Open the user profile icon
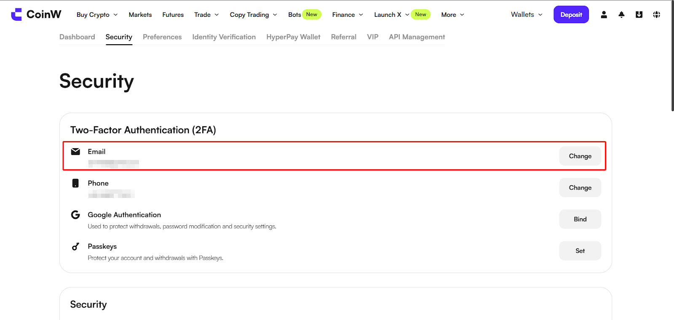Screen dimensions: 674x320 coord(604,14)
